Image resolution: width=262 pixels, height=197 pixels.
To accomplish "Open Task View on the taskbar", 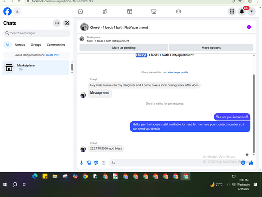I will click(x=25, y=184).
